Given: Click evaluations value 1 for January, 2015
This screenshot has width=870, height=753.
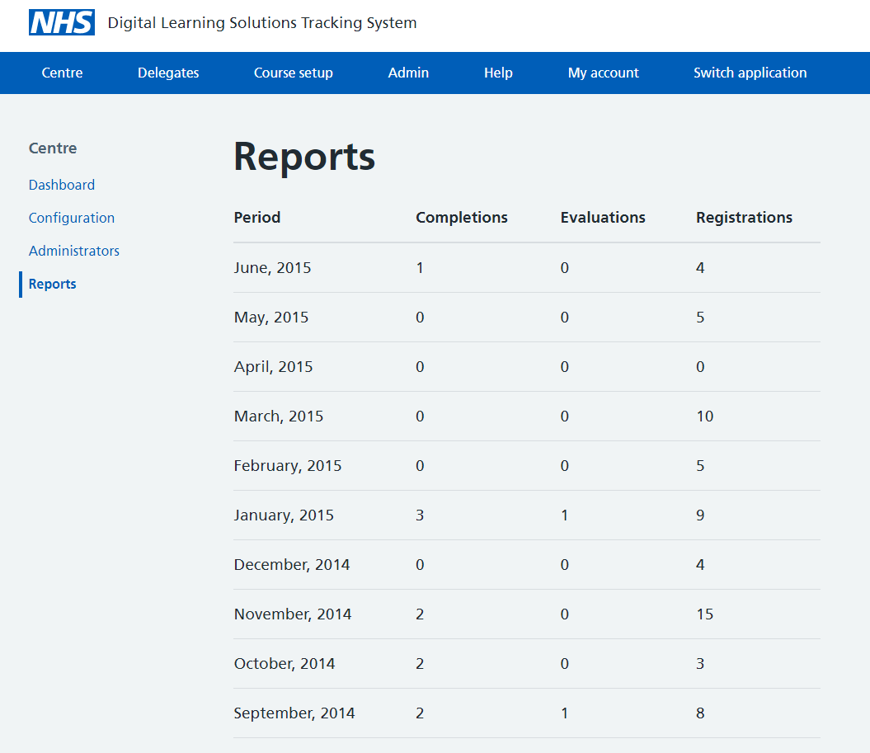Looking at the screenshot, I should [x=564, y=515].
